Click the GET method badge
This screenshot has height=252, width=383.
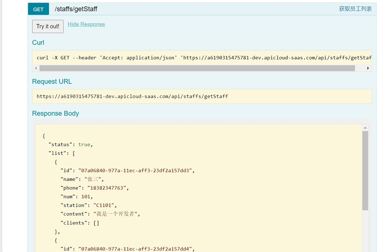(x=39, y=9)
